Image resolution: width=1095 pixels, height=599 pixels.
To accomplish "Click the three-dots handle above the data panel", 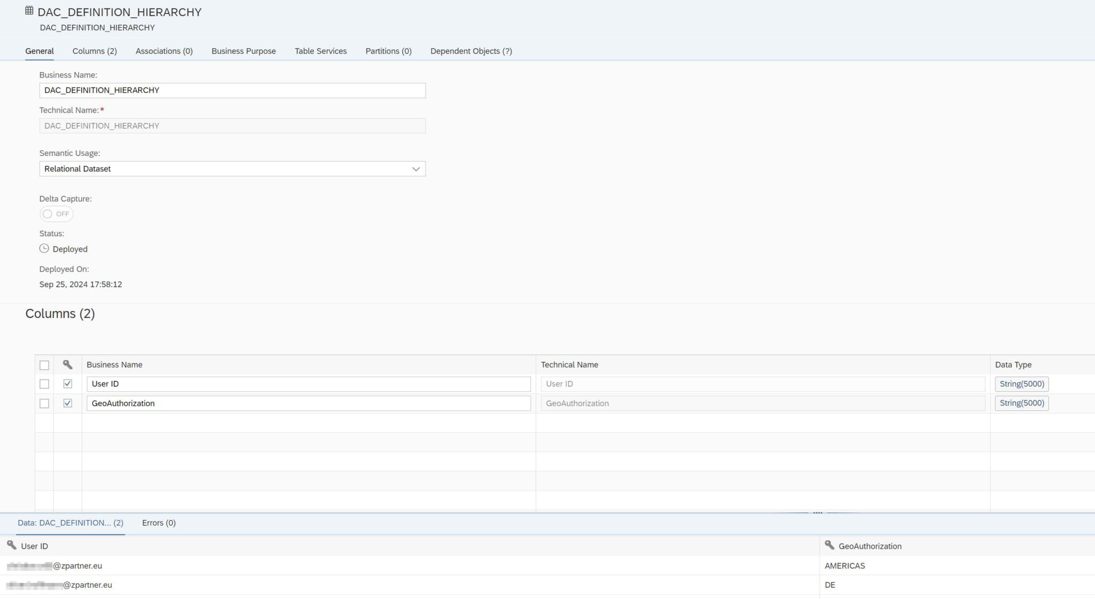I will pos(818,512).
